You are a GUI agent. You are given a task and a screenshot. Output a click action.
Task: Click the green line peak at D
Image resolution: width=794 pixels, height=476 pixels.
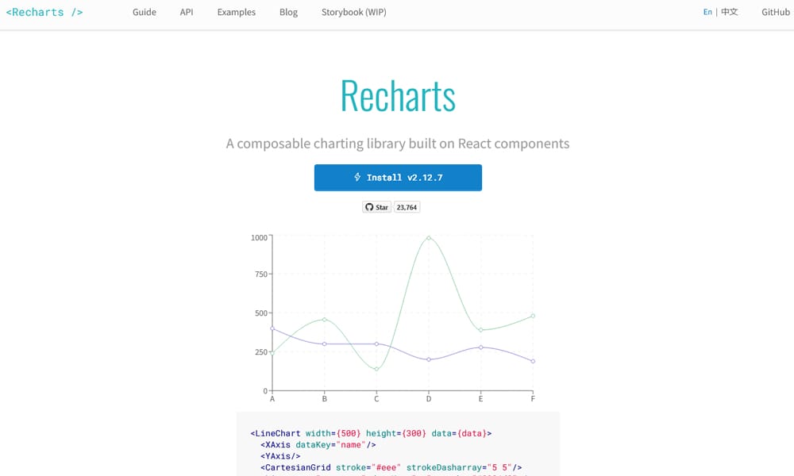[429, 237]
